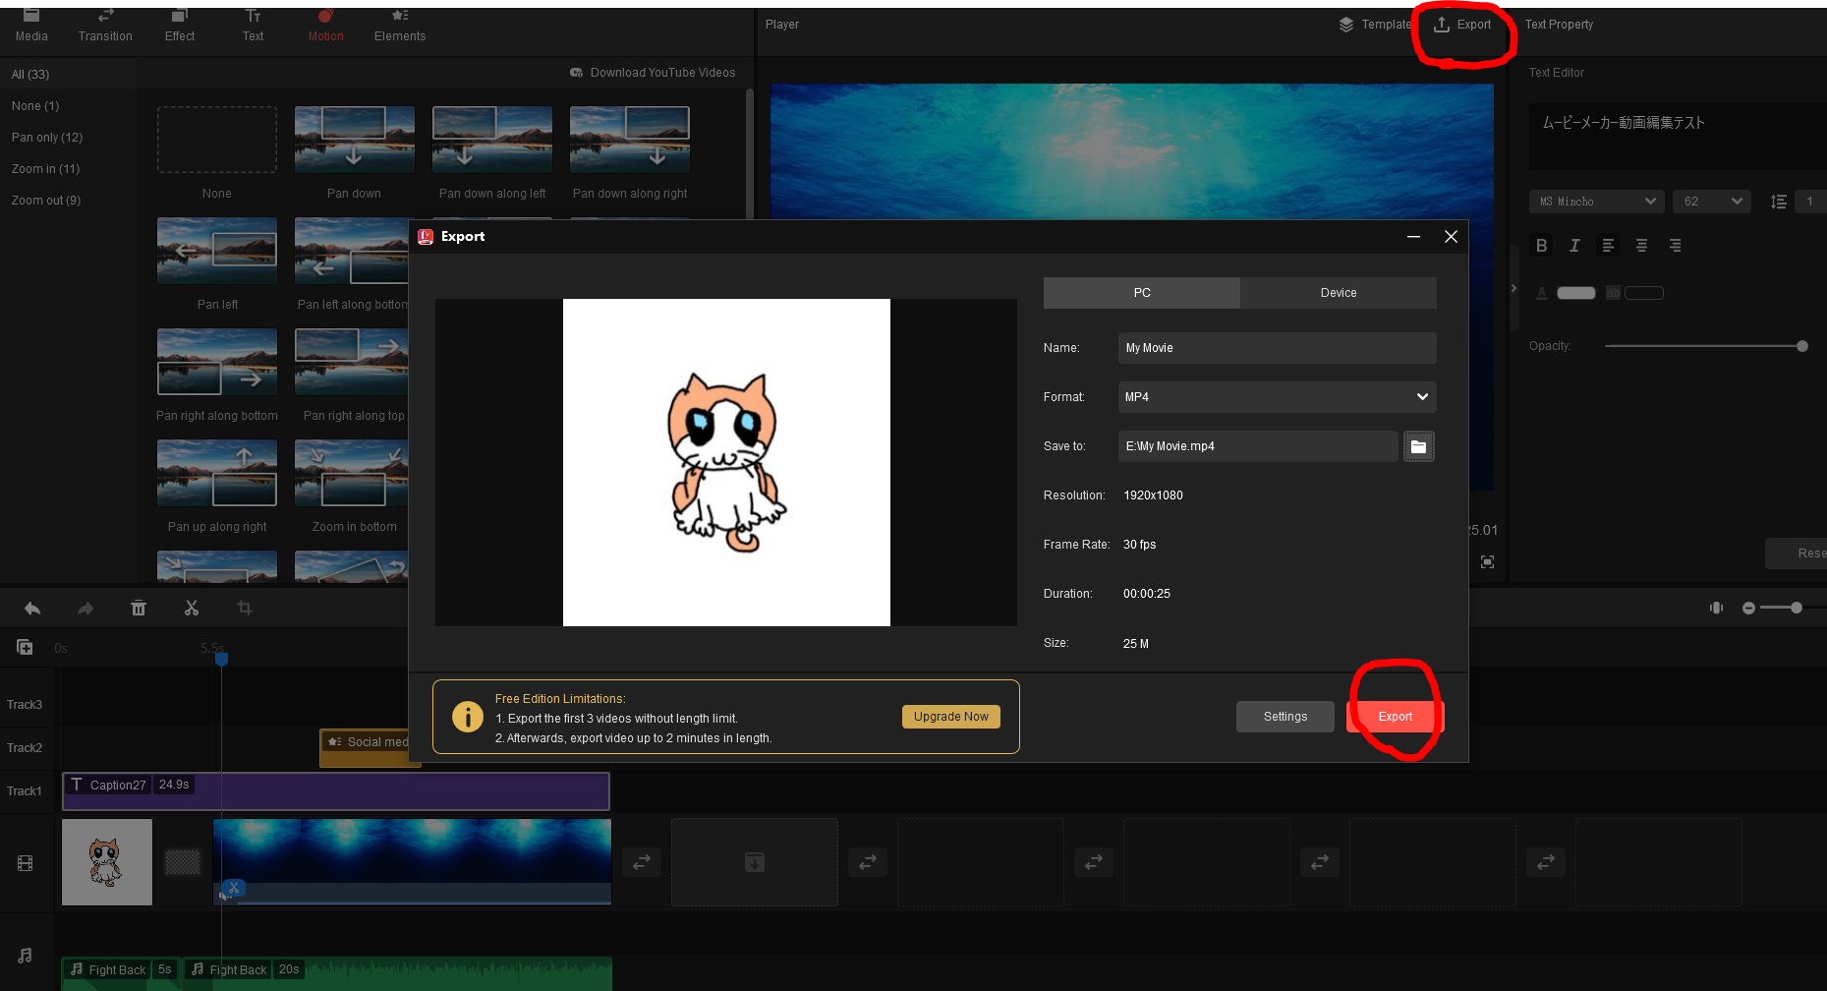
Task: Click the scissors marker on blue clip
Action: (x=233, y=889)
